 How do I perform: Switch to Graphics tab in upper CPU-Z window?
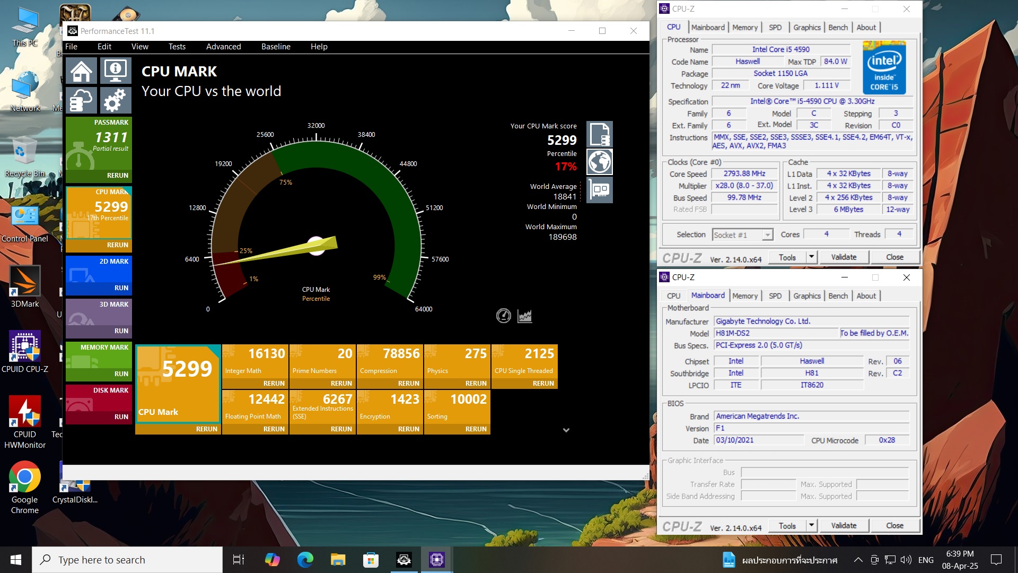point(806,28)
